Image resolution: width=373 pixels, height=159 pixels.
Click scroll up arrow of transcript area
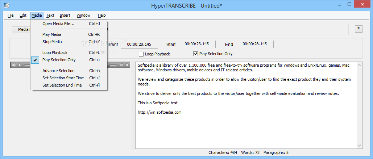(359, 65)
